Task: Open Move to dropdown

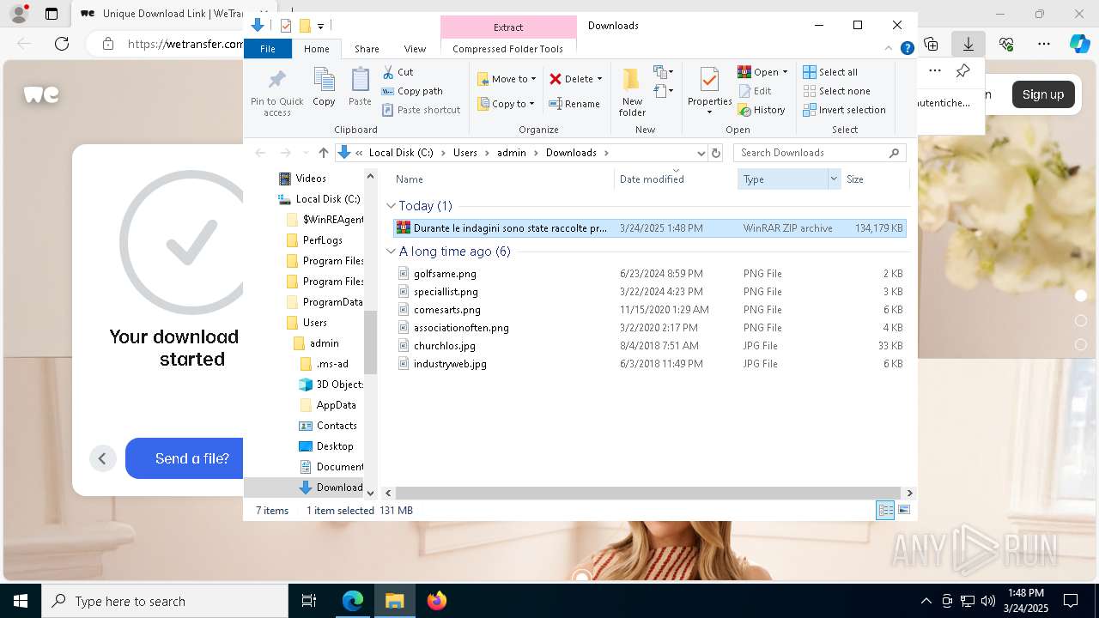Action: click(x=507, y=79)
